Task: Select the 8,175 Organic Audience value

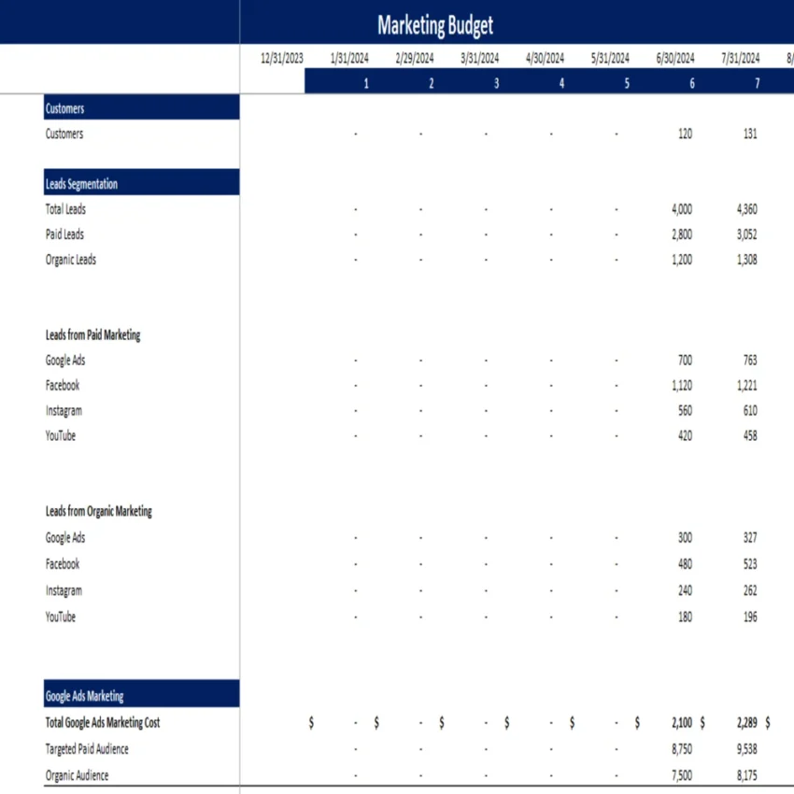Action: (746, 775)
